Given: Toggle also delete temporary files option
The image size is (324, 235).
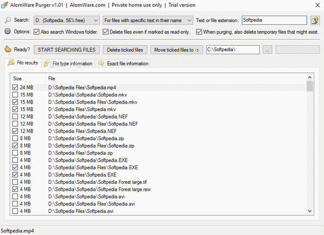Looking at the screenshot, I should 199,32.
